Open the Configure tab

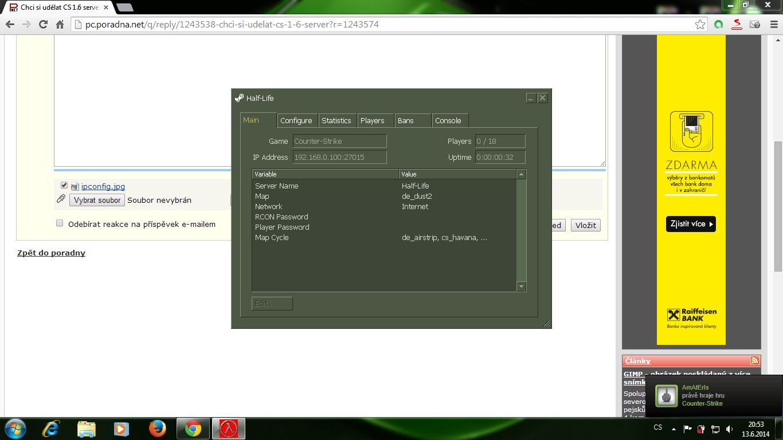click(296, 120)
